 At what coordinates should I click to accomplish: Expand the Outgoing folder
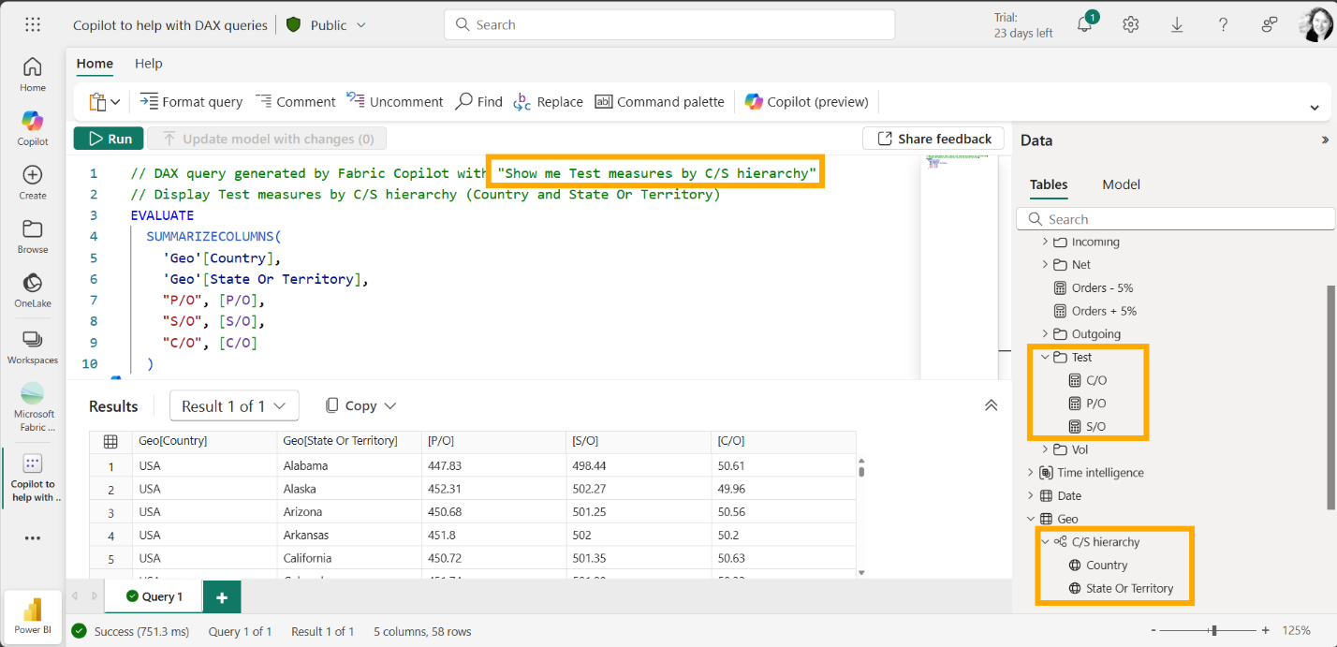click(x=1045, y=333)
